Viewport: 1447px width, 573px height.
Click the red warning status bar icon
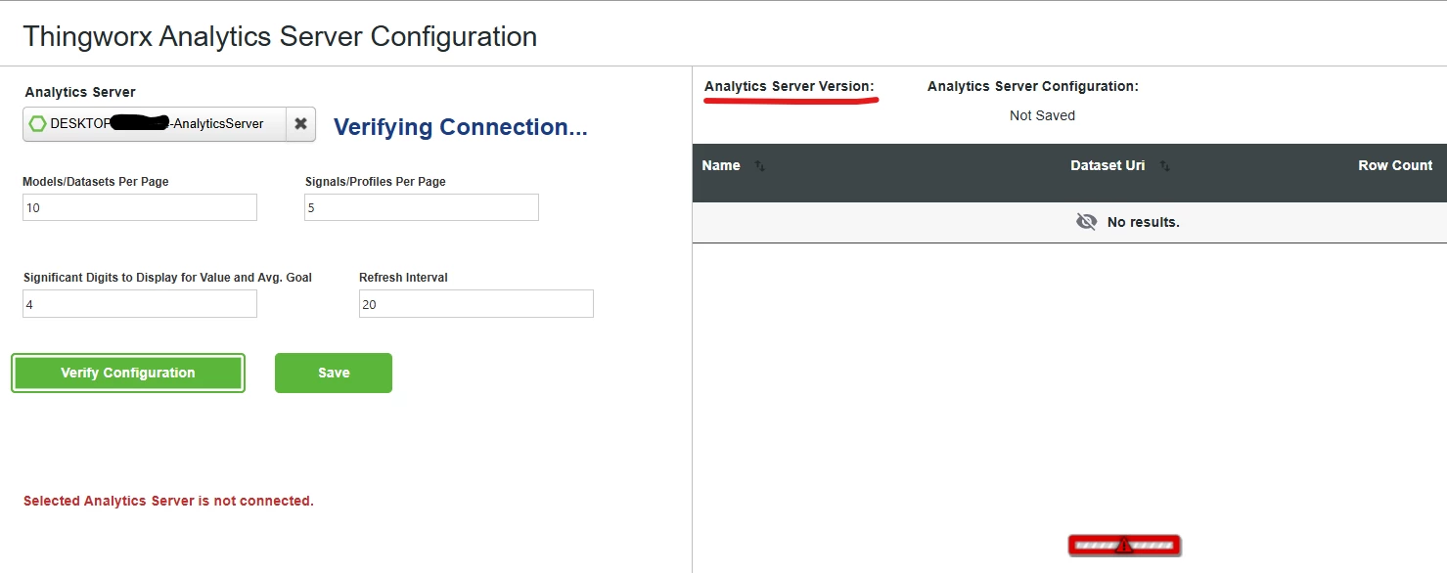[x=1124, y=546]
